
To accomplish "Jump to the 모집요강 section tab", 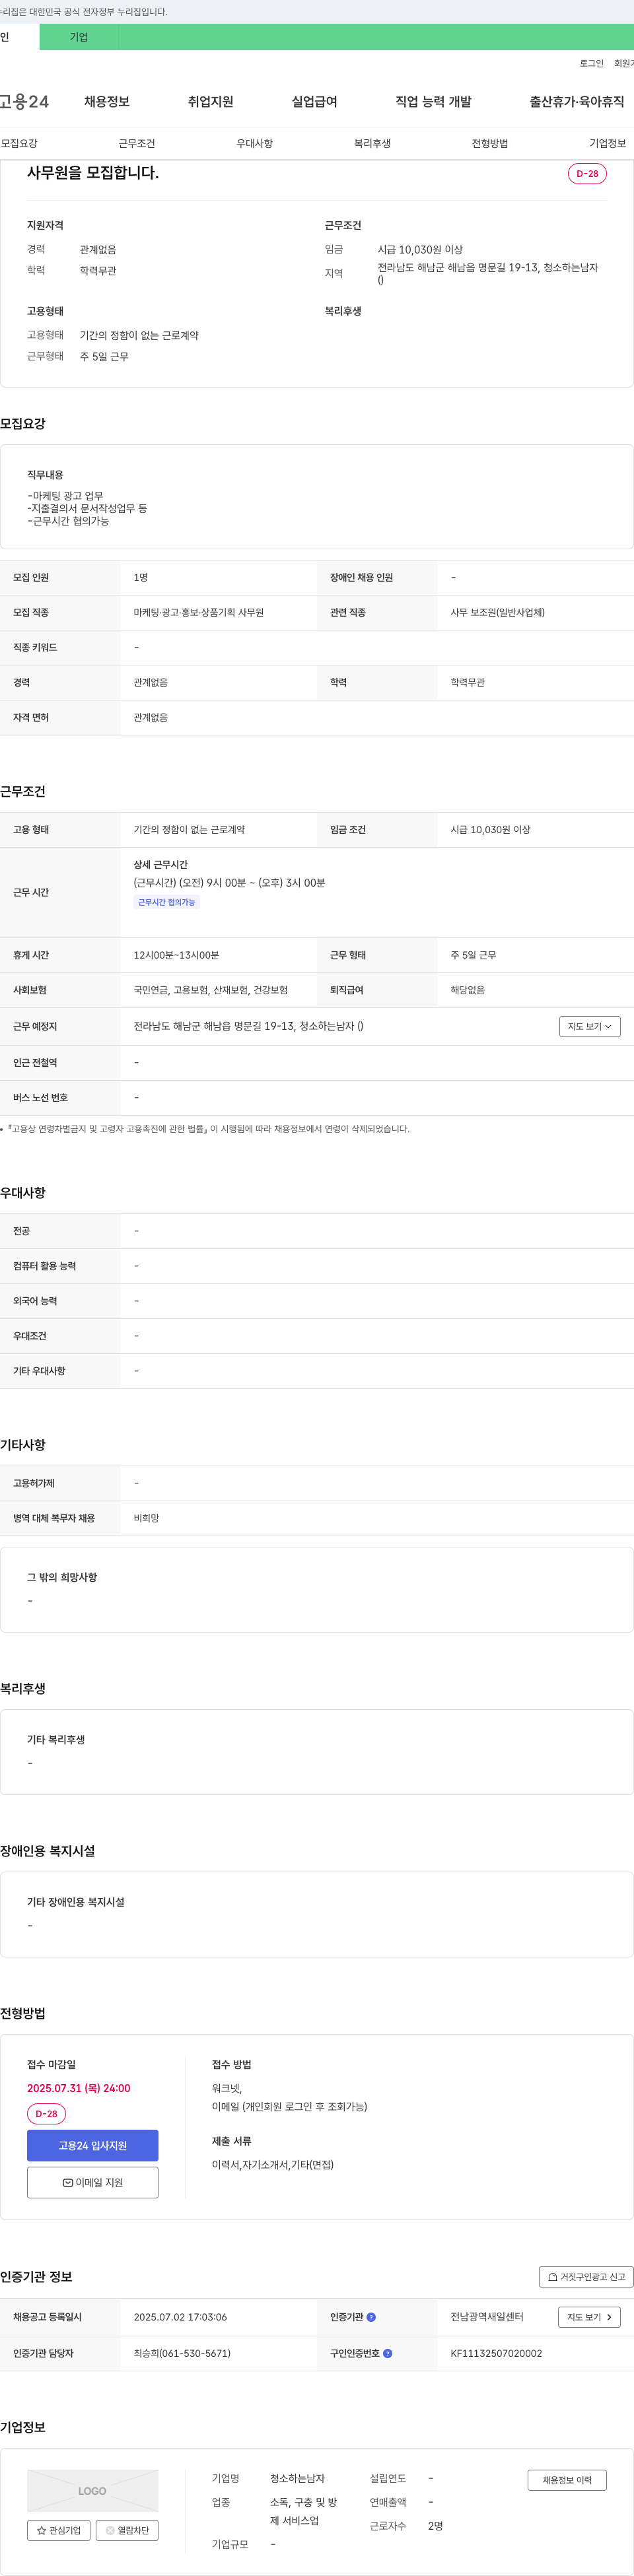I will tap(19, 143).
